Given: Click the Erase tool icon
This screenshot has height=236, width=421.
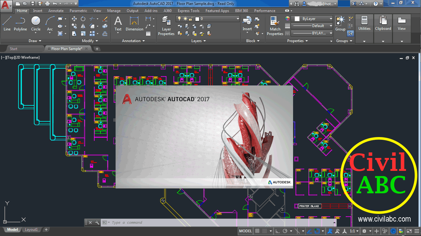Looking at the screenshot, I should click(x=105, y=19).
